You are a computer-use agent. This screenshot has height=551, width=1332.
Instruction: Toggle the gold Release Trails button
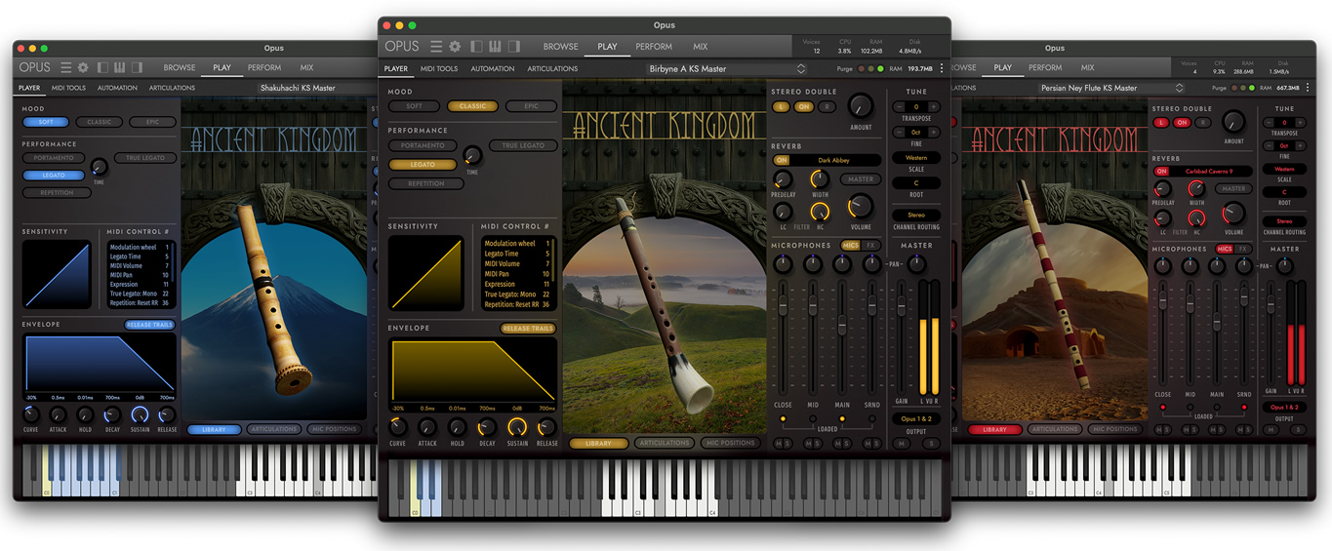pos(528,329)
